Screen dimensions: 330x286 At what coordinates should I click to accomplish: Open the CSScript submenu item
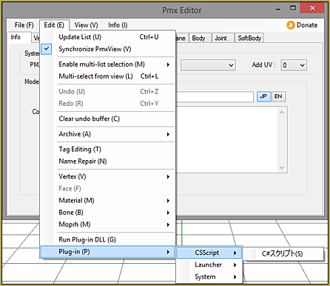tap(209, 253)
